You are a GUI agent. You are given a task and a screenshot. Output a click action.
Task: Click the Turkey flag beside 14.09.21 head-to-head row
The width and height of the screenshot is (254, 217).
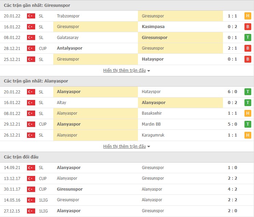(31, 168)
